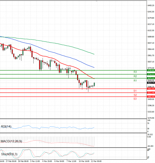
Task: Select the 5563.56 support price tag
Action: [x=151, y=89]
